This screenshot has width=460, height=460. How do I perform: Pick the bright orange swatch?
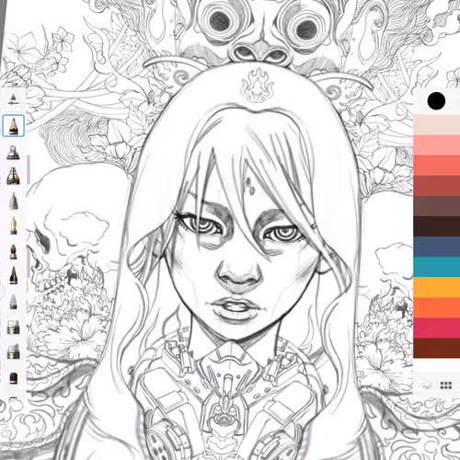click(437, 307)
